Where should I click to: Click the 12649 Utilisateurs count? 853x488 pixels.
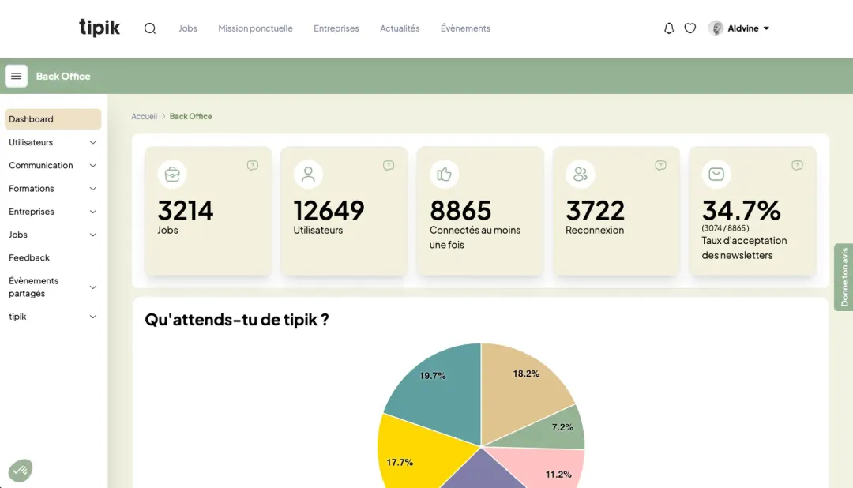pyautogui.click(x=329, y=211)
